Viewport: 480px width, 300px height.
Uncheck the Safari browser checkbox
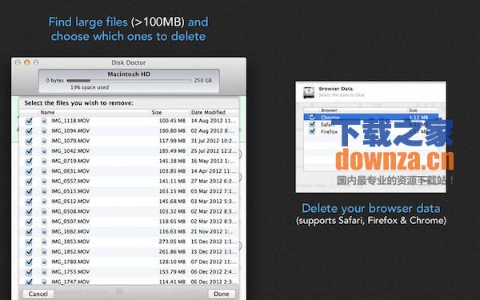pos(312,124)
